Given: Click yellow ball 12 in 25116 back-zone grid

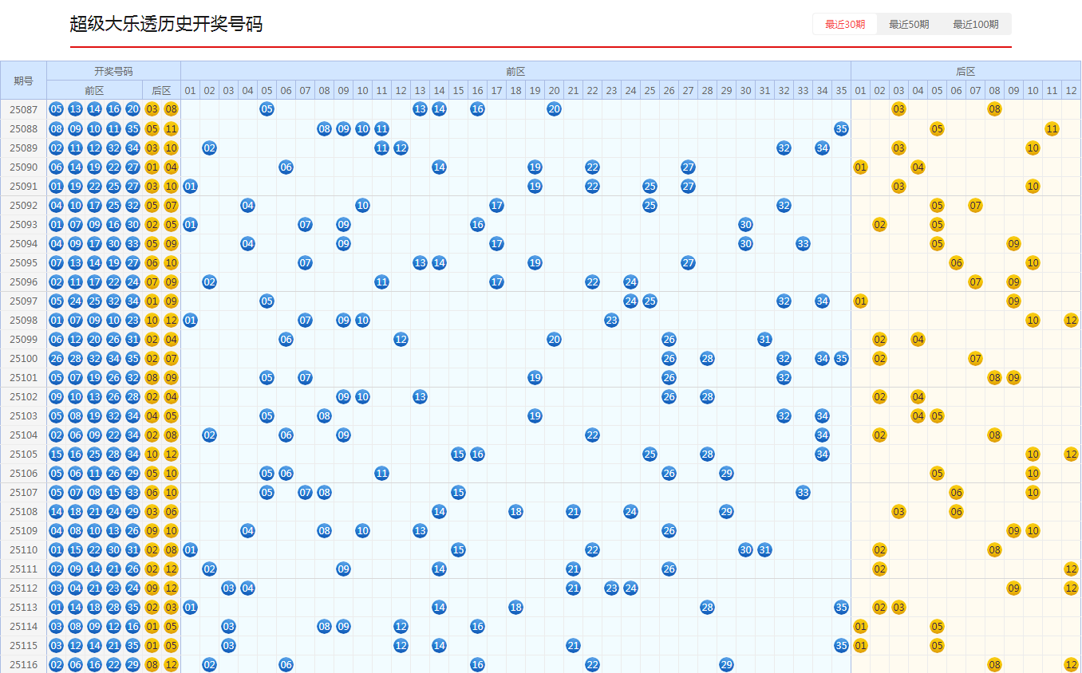Looking at the screenshot, I should [x=1071, y=664].
